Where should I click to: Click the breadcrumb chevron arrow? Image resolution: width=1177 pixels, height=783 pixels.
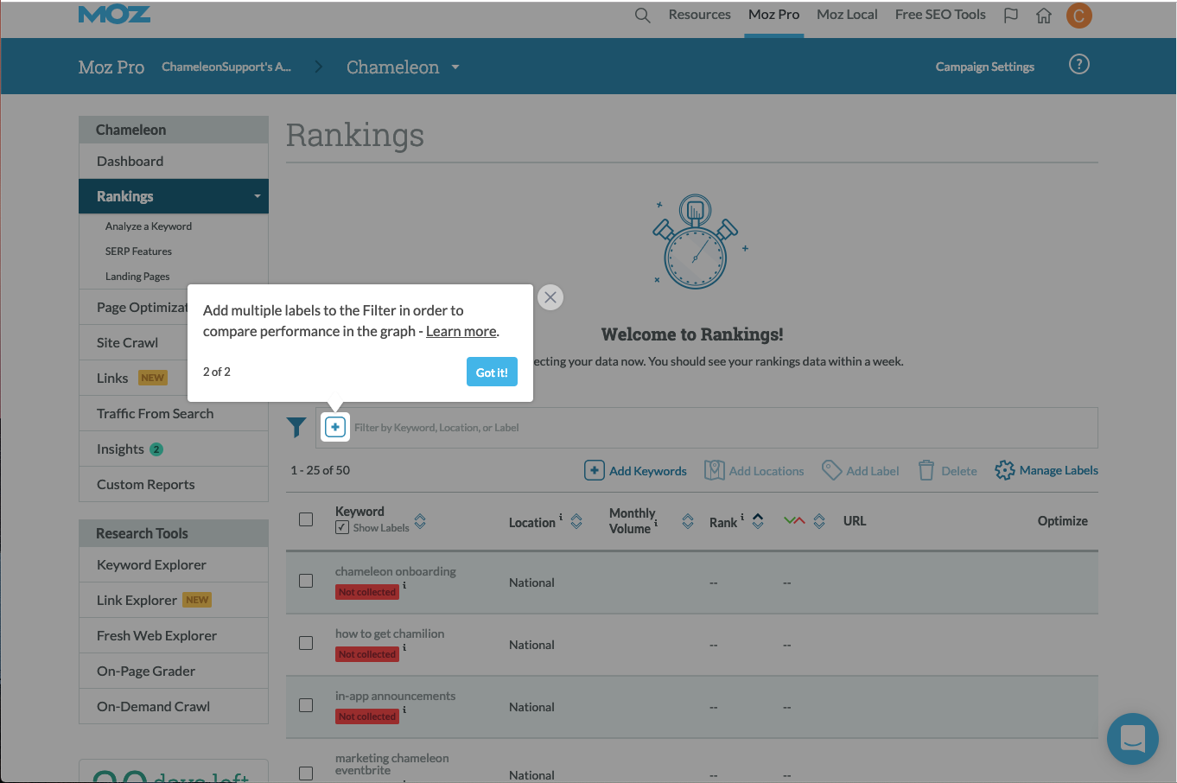click(319, 67)
